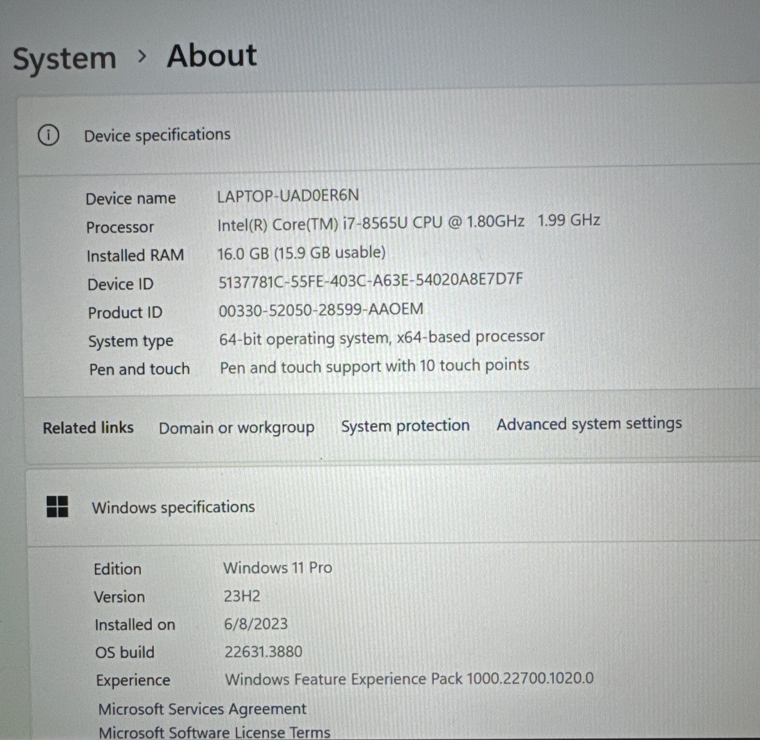Select version value 23H2

(x=242, y=596)
